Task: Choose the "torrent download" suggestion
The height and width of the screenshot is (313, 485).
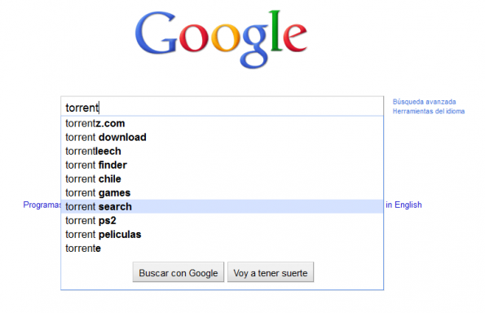Action: click(x=222, y=137)
